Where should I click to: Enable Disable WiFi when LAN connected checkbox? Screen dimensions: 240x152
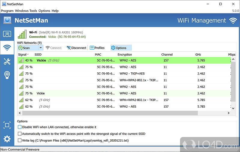coord(20,127)
